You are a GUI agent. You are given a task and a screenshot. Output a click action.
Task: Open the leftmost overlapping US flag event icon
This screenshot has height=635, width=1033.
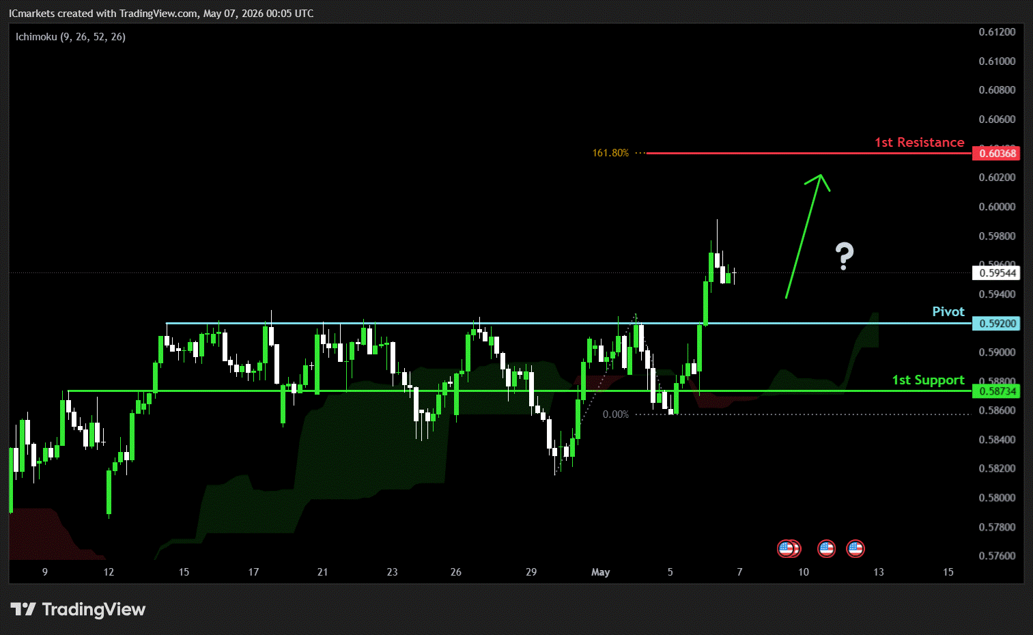click(786, 548)
